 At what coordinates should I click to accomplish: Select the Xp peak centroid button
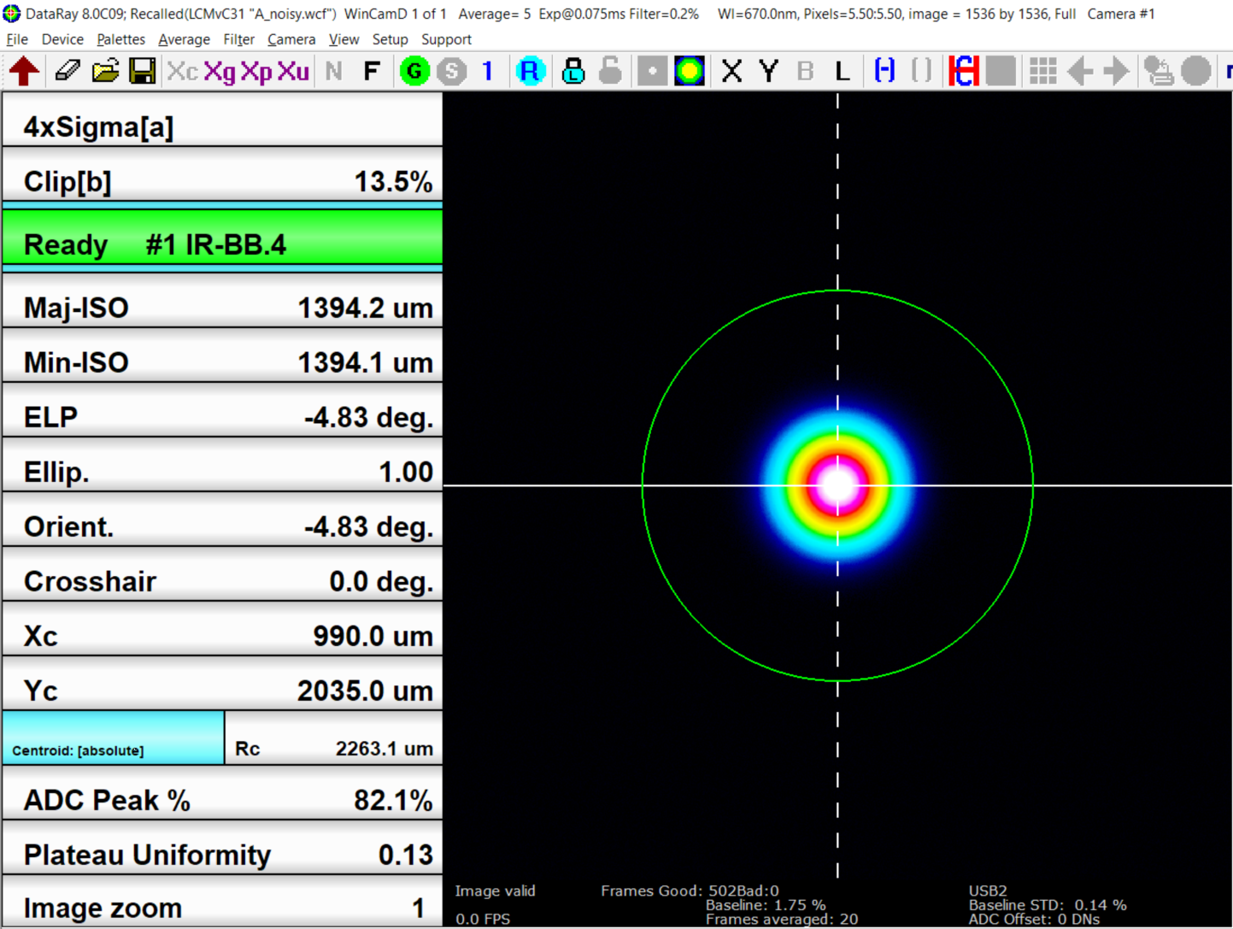click(x=256, y=71)
